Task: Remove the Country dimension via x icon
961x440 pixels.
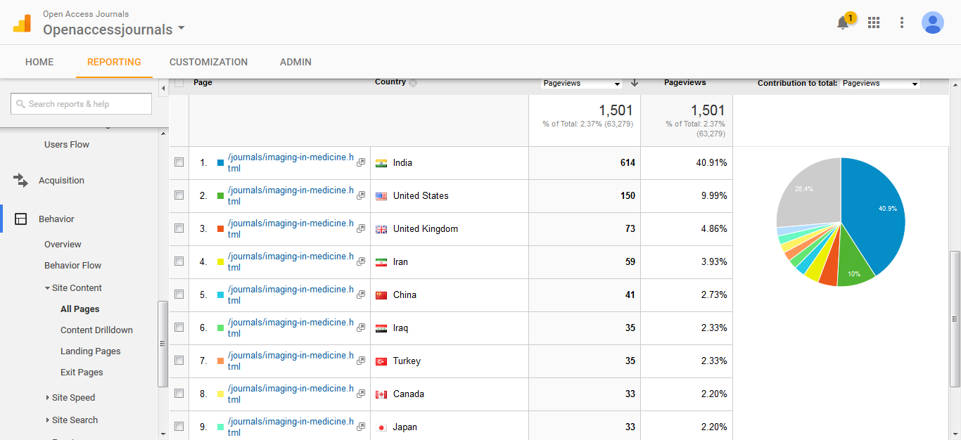Action: tap(413, 83)
